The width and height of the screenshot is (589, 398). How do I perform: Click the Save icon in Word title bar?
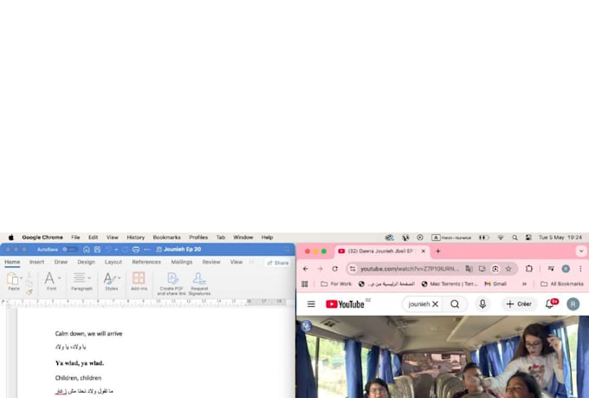click(97, 249)
